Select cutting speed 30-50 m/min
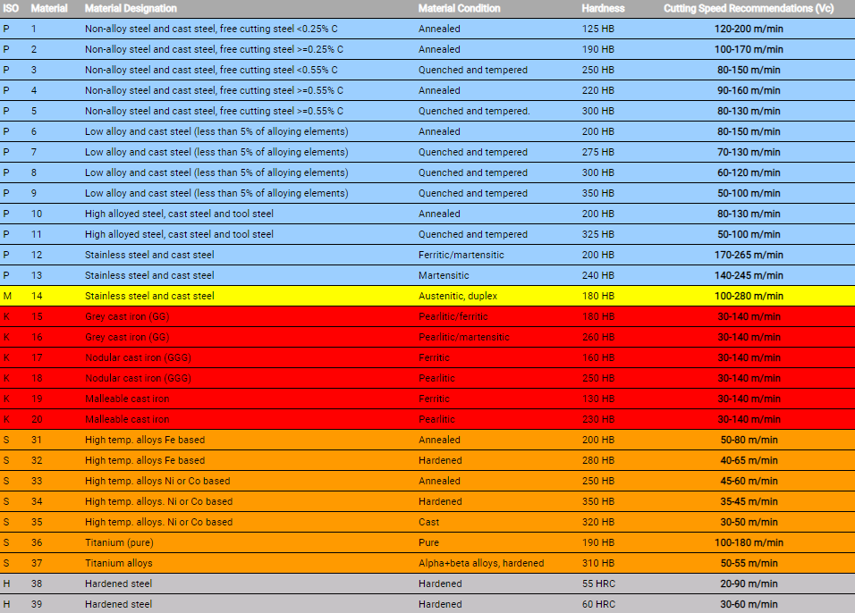 [749, 522]
